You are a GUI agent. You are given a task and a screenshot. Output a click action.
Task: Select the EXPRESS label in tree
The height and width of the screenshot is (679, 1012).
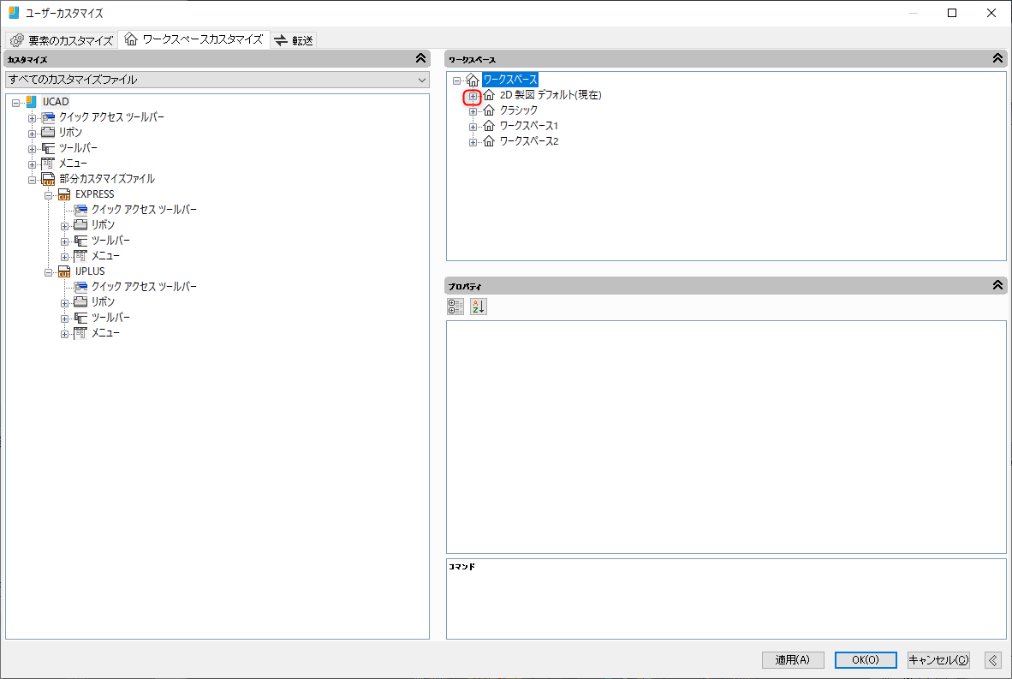[x=94, y=194]
